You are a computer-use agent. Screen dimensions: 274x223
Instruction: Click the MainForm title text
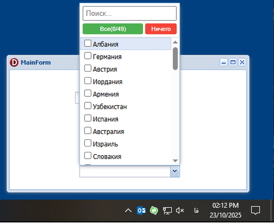(x=36, y=62)
